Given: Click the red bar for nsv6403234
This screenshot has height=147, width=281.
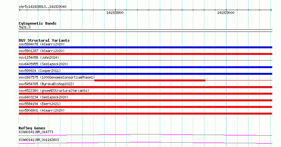Looking at the screenshot, I should pyautogui.click(x=145, y=100).
